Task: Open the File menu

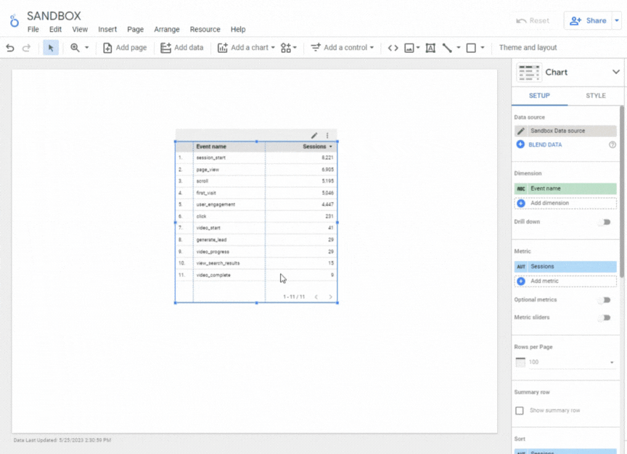Action: pyautogui.click(x=33, y=30)
